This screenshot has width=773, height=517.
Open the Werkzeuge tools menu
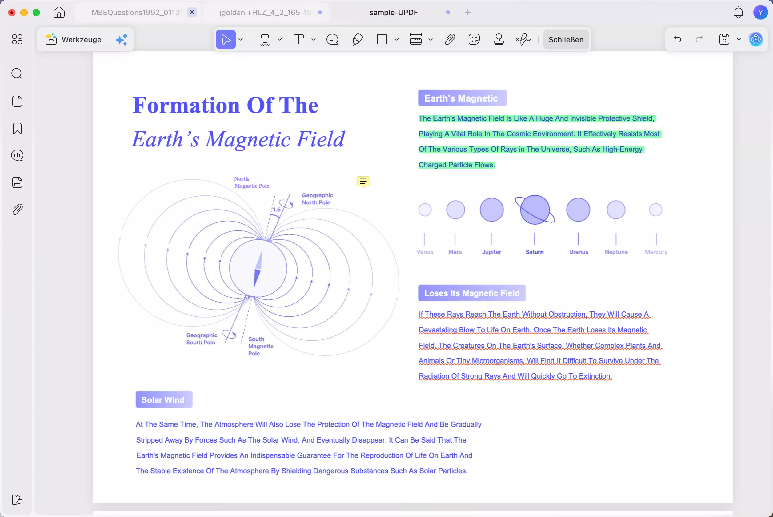(74, 40)
